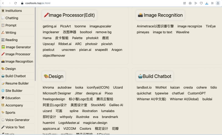The height and width of the screenshot is (135, 222).
Task: Visit the tidio link
Action: pyautogui.click(x=214, y=88)
